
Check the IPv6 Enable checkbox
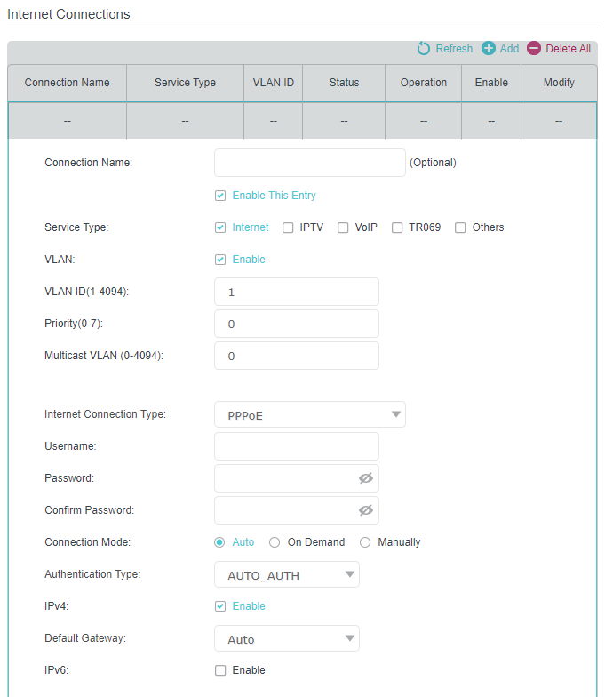tap(220, 670)
